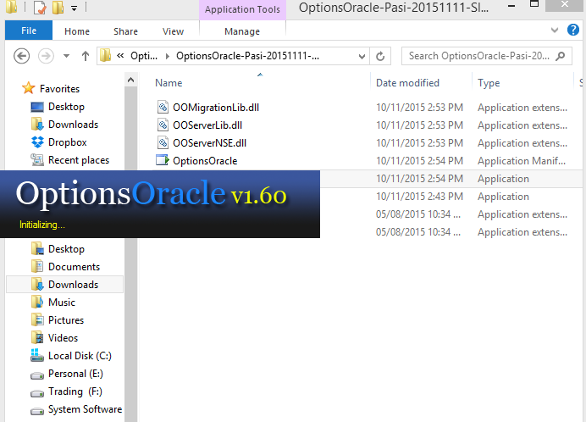The height and width of the screenshot is (422, 586).
Task: Sort by the Date modified column header
Action: (407, 83)
